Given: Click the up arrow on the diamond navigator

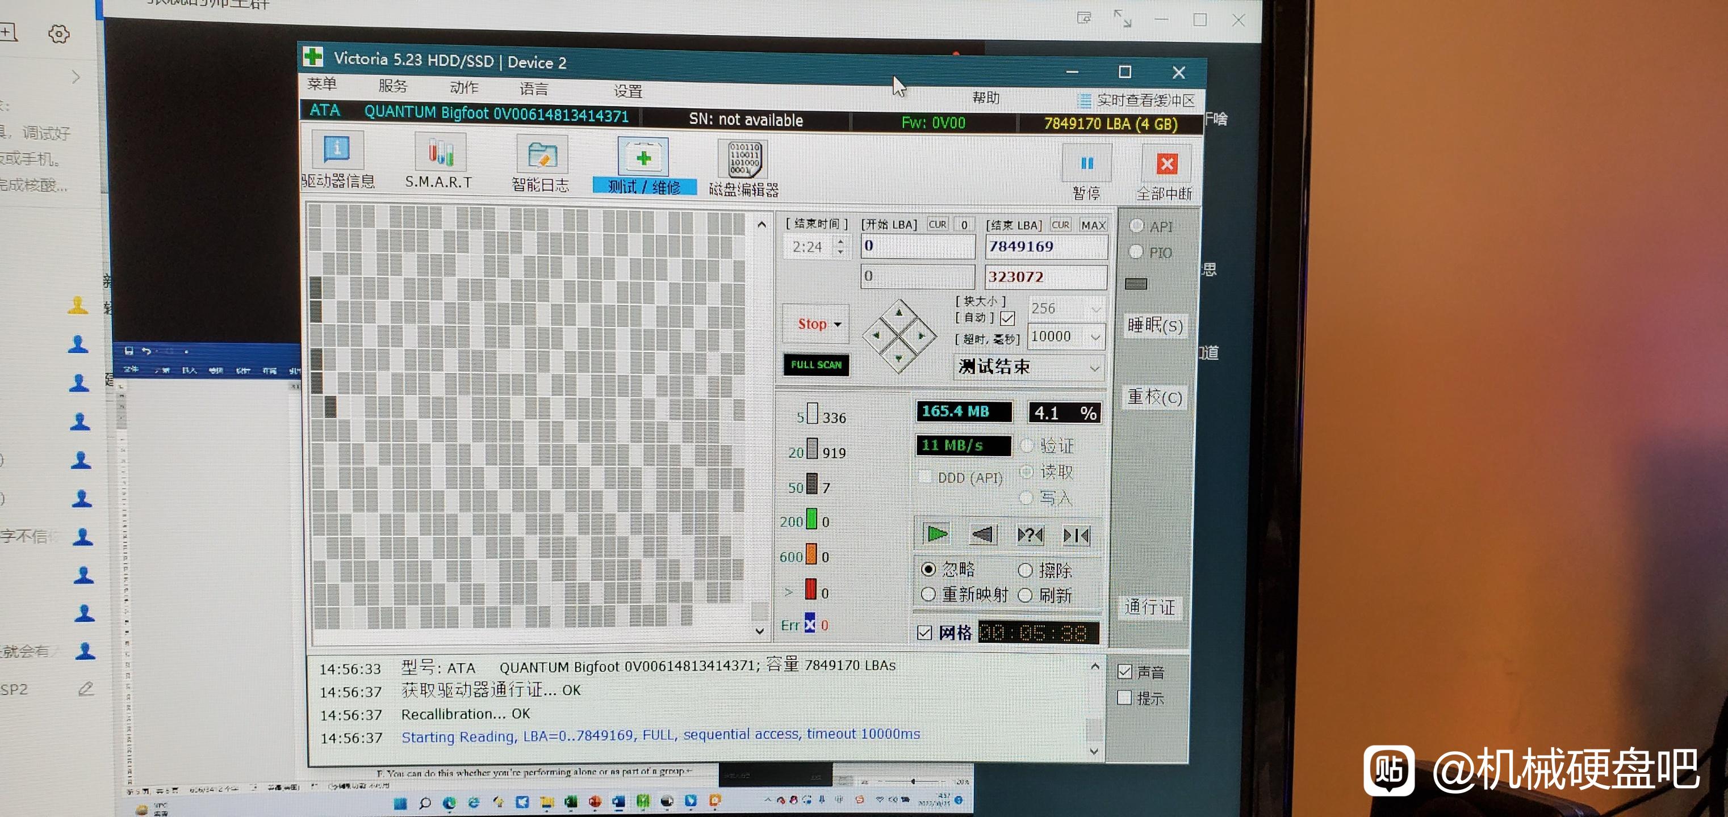Looking at the screenshot, I should coord(898,312).
